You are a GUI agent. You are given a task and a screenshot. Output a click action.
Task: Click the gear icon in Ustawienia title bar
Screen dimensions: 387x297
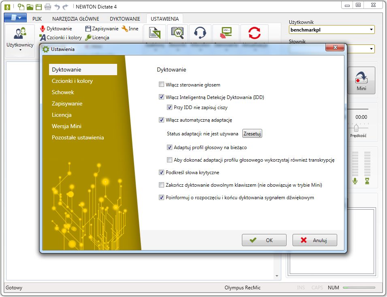[46, 49]
